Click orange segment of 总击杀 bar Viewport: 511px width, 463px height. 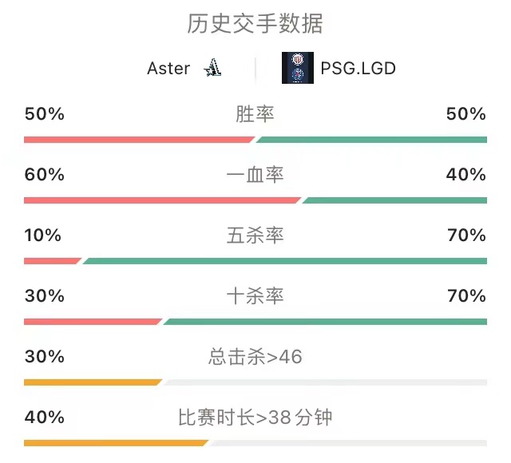(93, 382)
